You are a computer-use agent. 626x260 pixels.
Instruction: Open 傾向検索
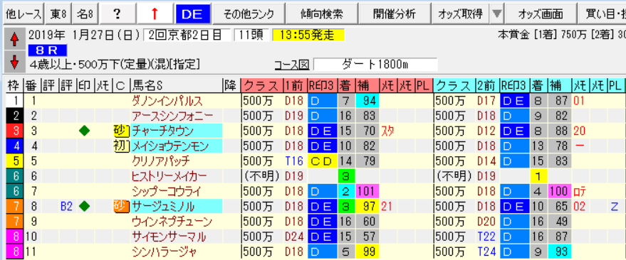(x=322, y=13)
